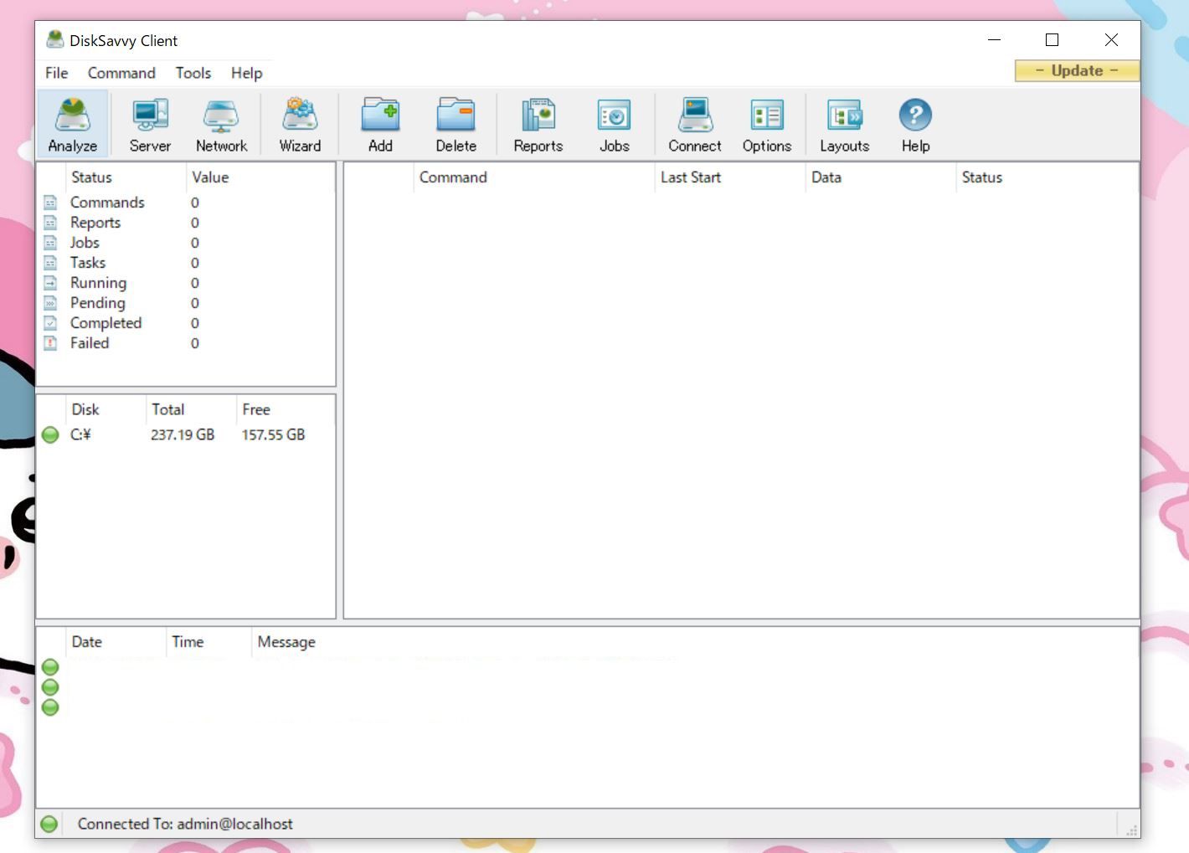Click the DiskSavvy app icon in the title bar
Viewport: 1189px width, 853px height.
coord(54,39)
